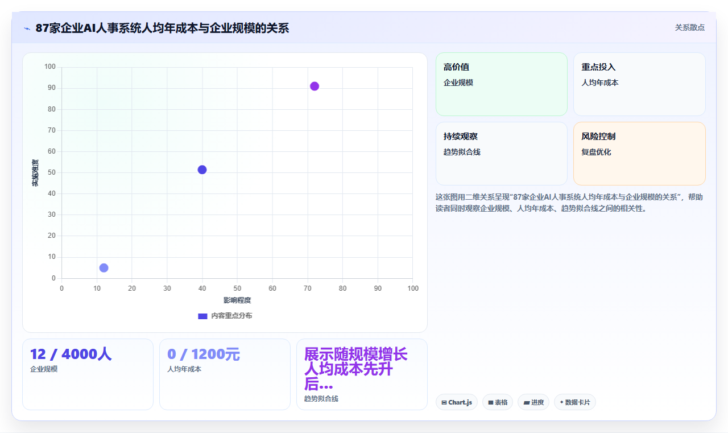
Task: Click 企业规模 in the 高价值 card
Action: click(x=458, y=83)
